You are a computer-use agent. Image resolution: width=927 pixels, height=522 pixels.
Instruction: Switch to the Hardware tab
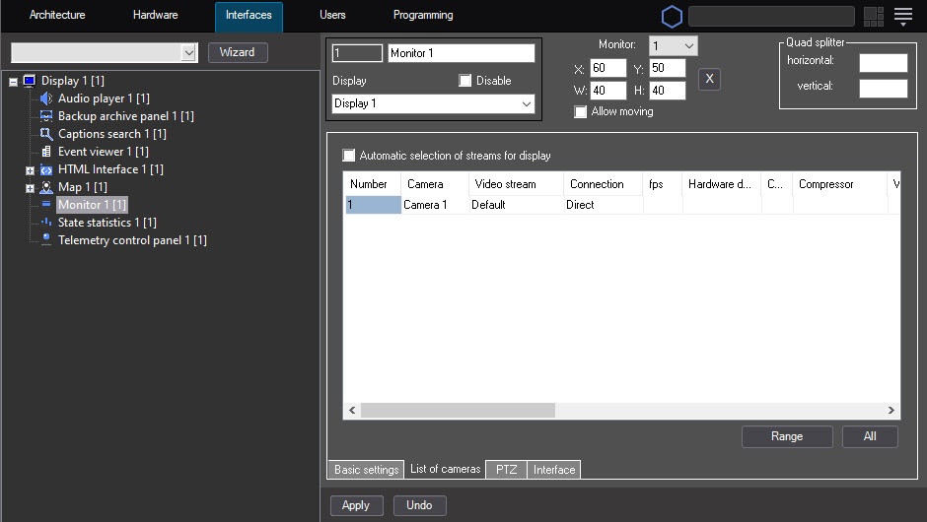pos(155,16)
